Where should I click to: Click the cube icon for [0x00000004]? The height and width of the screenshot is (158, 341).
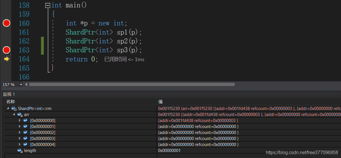tap(25, 144)
